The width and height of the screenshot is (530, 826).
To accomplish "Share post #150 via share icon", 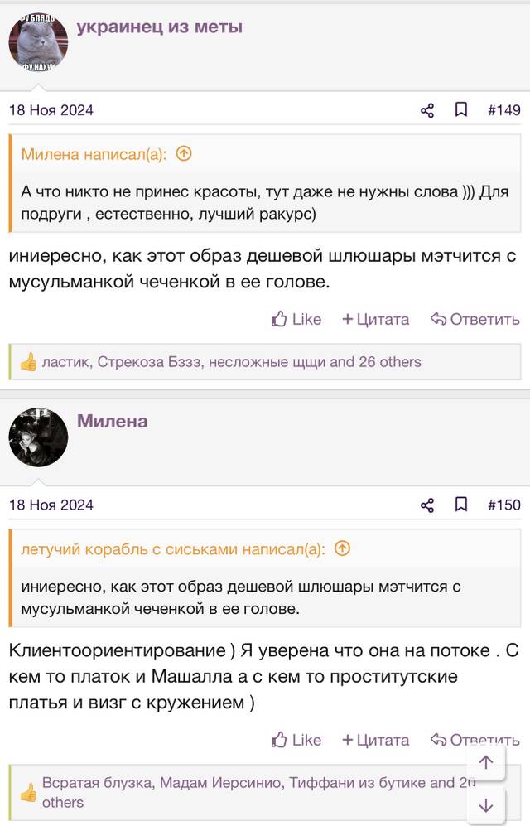I will click(x=426, y=505).
